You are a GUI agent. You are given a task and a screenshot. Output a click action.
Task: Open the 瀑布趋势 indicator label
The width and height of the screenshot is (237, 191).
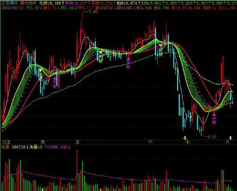click(28, 3)
